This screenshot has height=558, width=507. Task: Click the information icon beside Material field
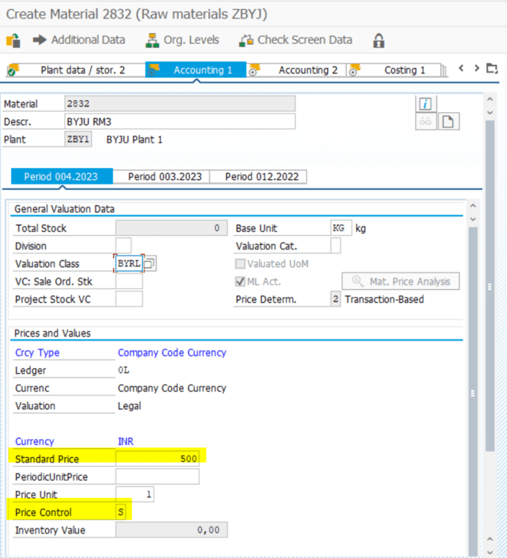coord(426,104)
